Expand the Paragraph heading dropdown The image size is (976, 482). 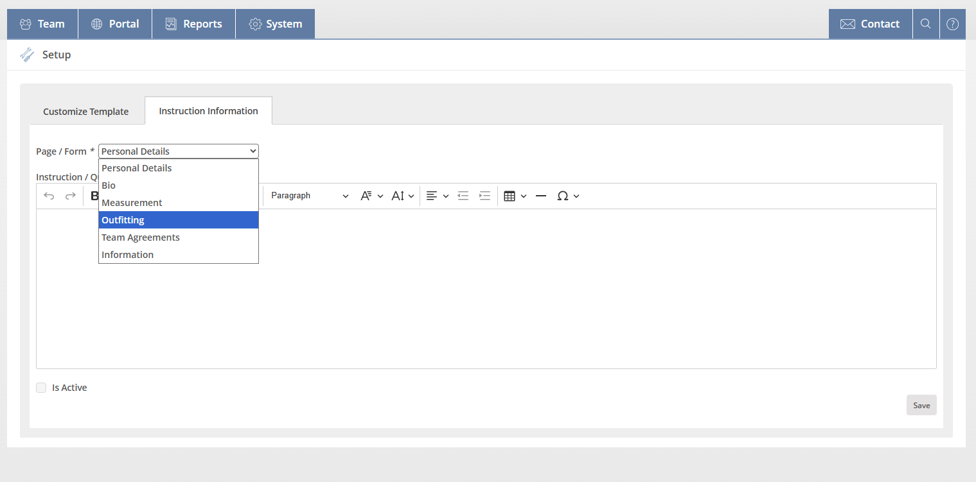pos(309,196)
